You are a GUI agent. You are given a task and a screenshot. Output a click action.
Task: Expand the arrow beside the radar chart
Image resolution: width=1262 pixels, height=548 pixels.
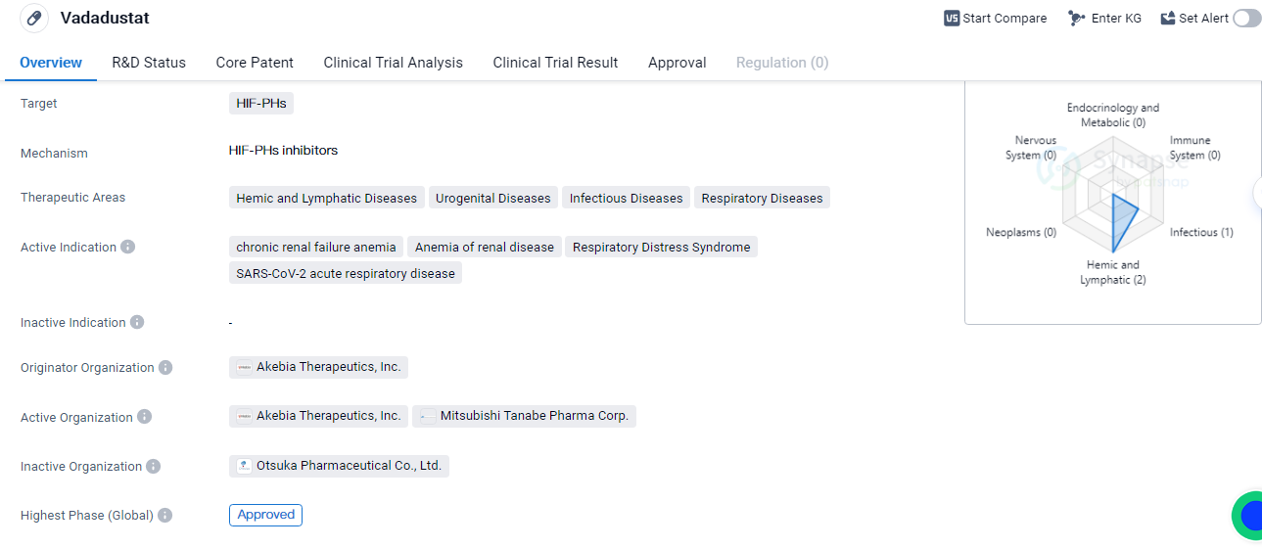(x=1257, y=192)
